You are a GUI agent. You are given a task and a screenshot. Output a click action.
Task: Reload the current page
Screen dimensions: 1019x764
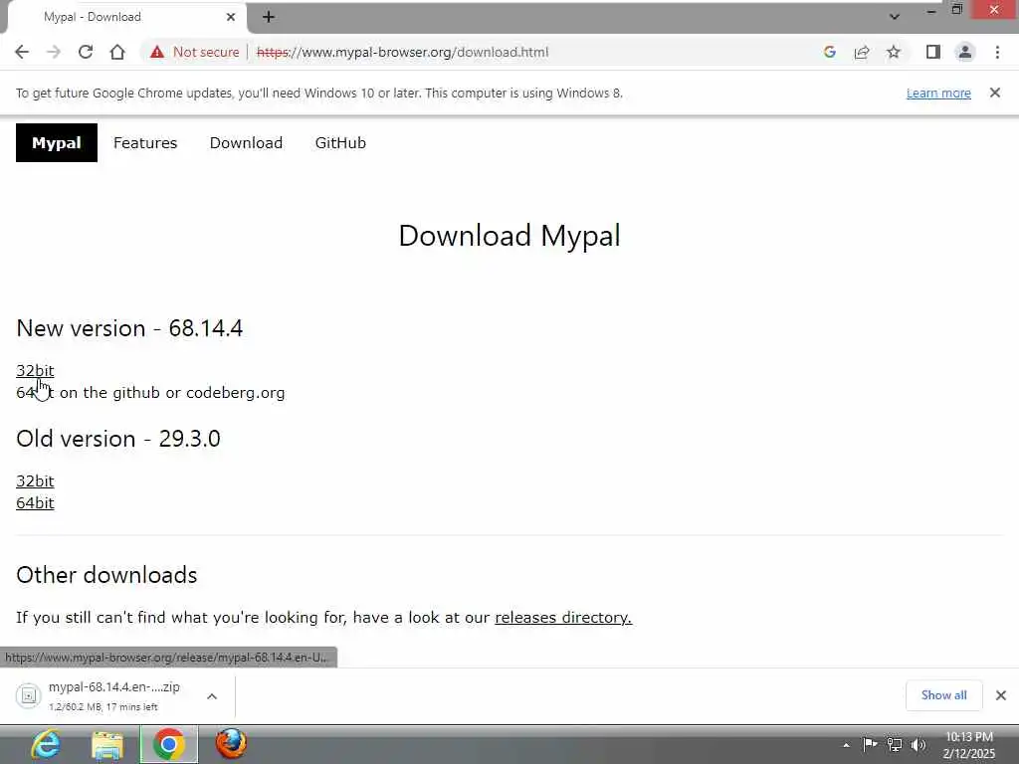pos(86,52)
